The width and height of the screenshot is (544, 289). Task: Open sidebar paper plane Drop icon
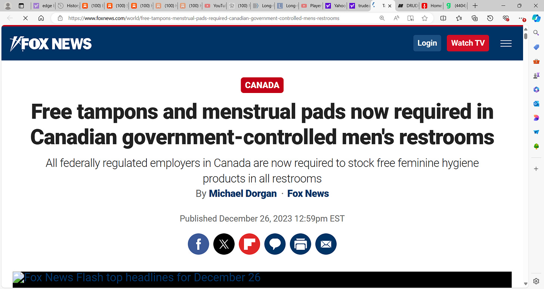pyautogui.click(x=536, y=132)
